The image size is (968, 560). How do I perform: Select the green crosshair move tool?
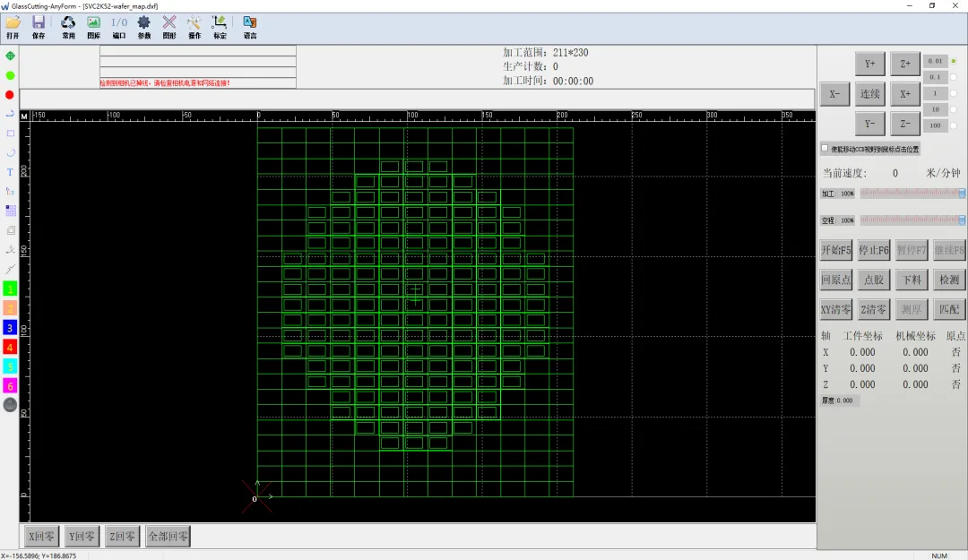point(10,56)
